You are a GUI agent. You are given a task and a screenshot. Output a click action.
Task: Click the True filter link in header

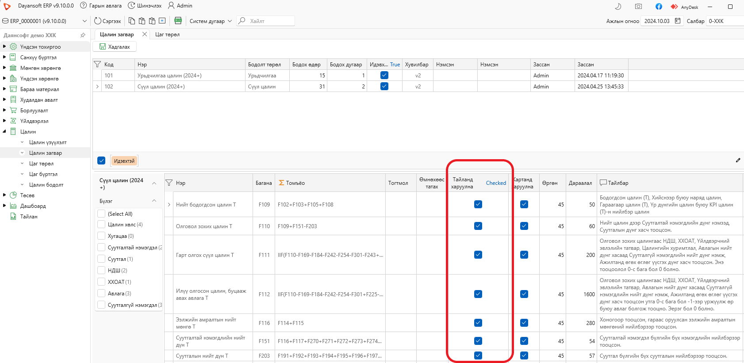click(395, 65)
